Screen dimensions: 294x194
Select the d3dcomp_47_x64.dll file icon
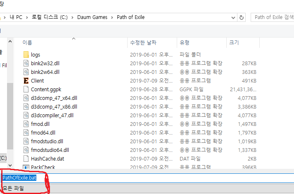coord(26,98)
